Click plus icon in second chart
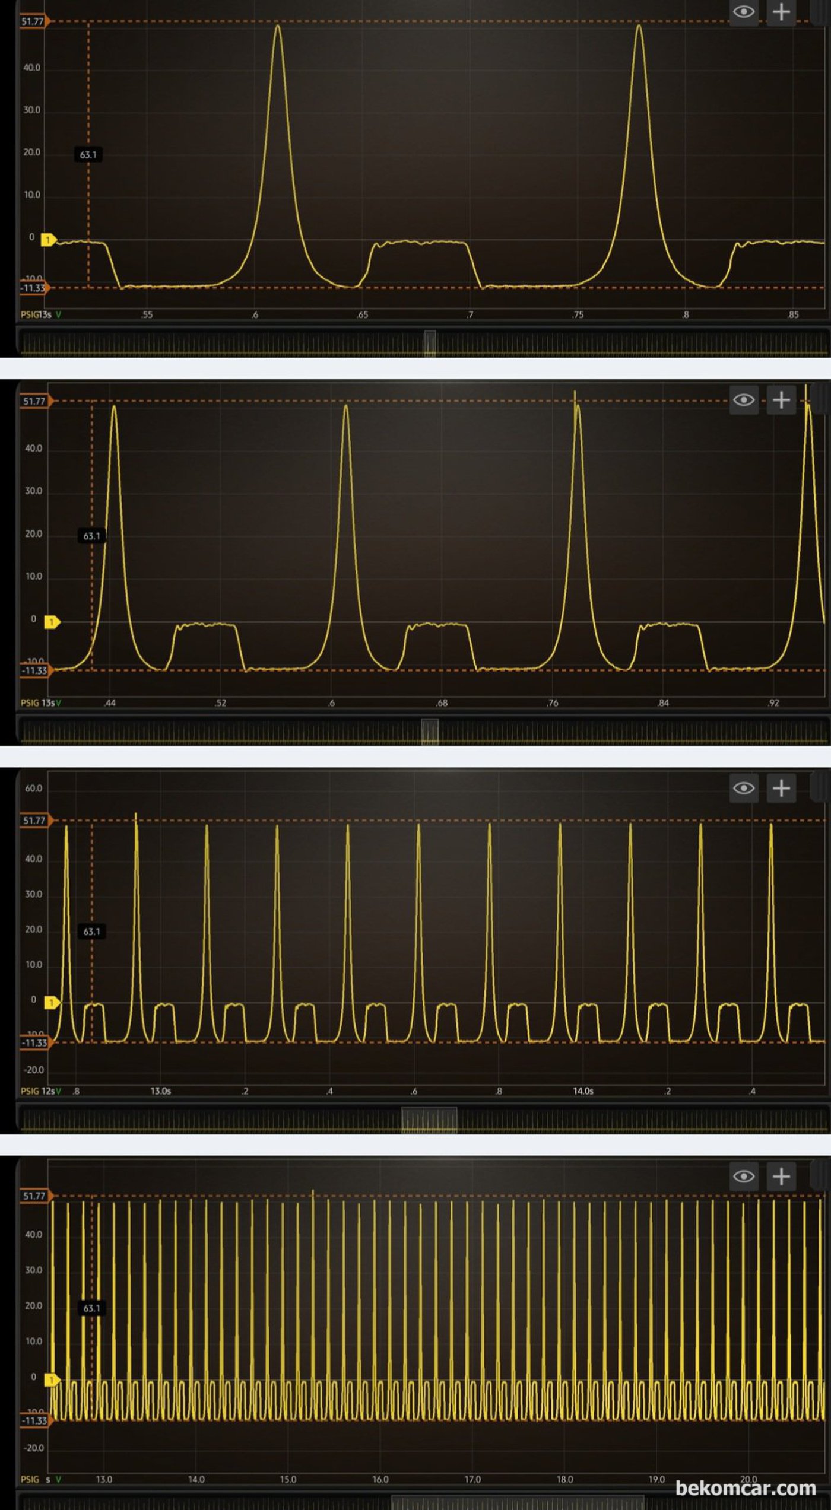This screenshot has width=831, height=1510. [x=781, y=400]
